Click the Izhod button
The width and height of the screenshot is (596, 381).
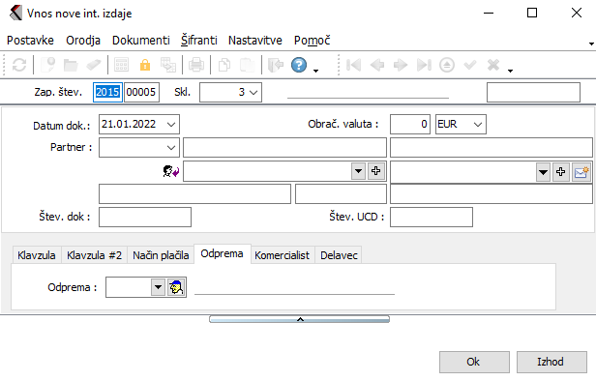point(551,362)
